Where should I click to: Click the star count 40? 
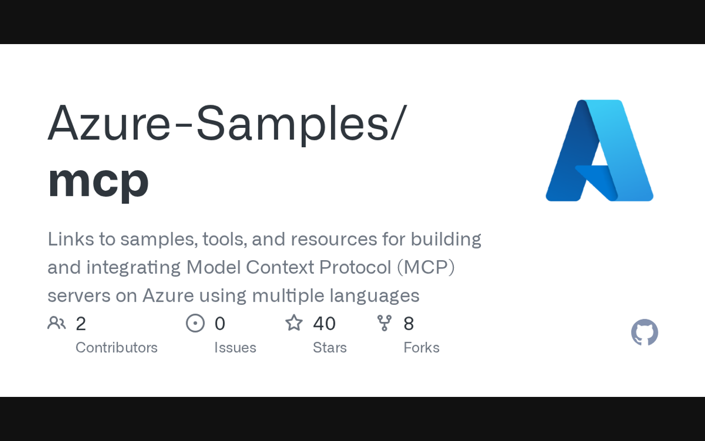tap(324, 324)
